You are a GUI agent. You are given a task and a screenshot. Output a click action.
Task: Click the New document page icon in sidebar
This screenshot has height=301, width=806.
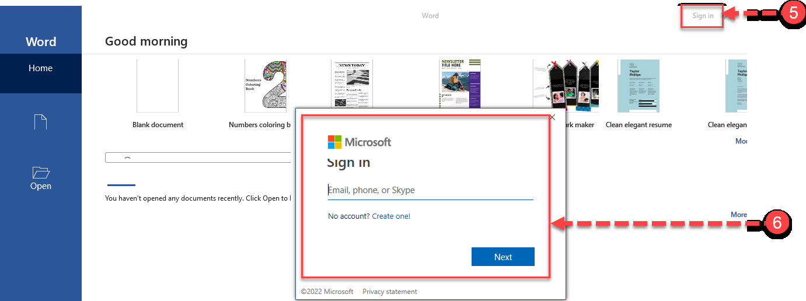click(40, 122)
